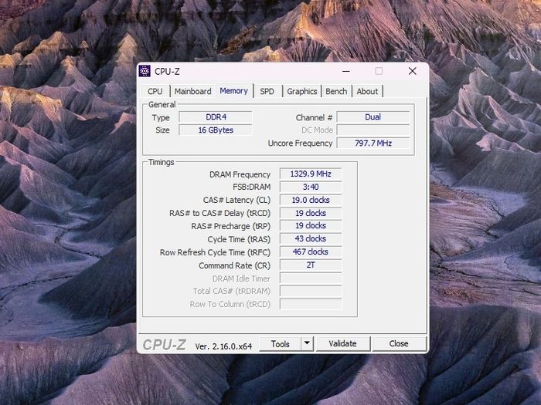Click the Row Refresh Cycle Time (tRFC) label

pos(215,252)
